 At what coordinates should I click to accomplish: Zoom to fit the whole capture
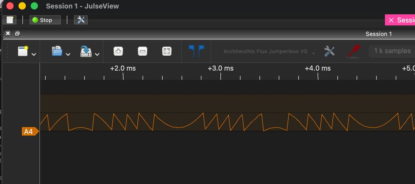(x=167, y=51)
